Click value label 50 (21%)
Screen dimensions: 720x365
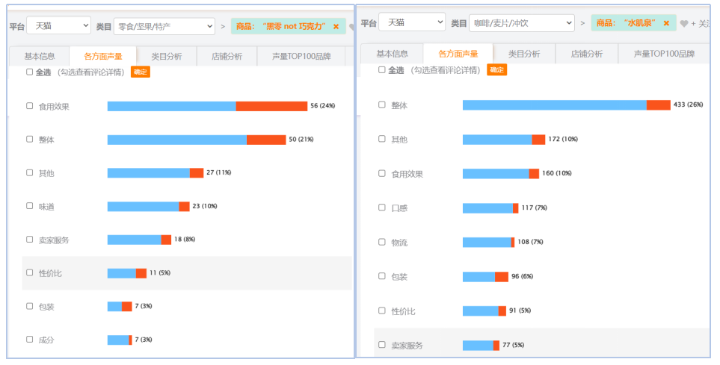301,140
